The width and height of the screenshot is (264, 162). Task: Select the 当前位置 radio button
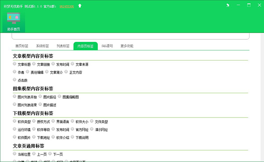[x=15, y=154]
